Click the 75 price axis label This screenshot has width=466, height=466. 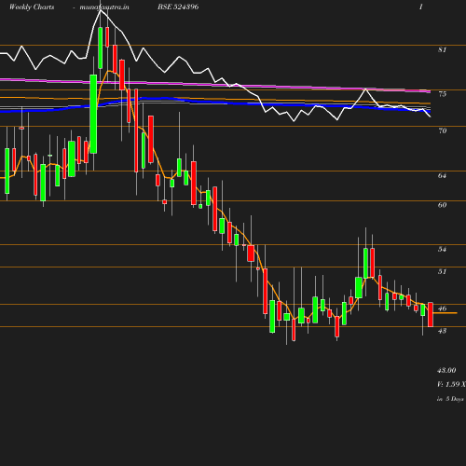443,94
